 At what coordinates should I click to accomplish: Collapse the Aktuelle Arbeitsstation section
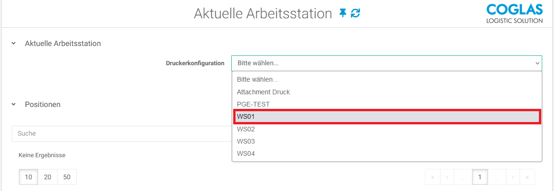coord(14,44)
